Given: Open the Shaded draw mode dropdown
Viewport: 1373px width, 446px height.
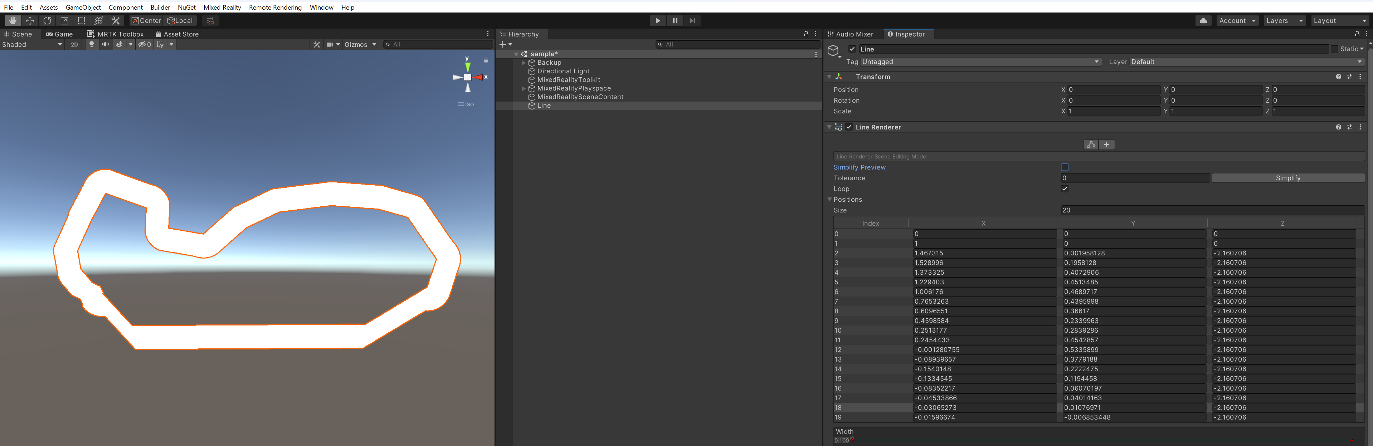Looking at the screenshot, I should 32,45.
